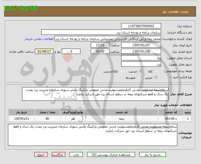This screenshot has height=164, width=201.
Task: Click the شهر محل تحویل field
Action: pyautogui.click(x=141, y=64)
